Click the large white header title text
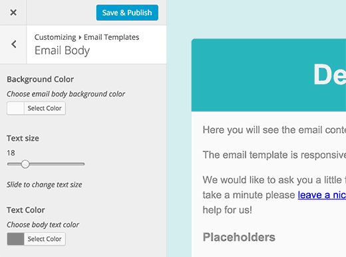 (x=329, y=74)
